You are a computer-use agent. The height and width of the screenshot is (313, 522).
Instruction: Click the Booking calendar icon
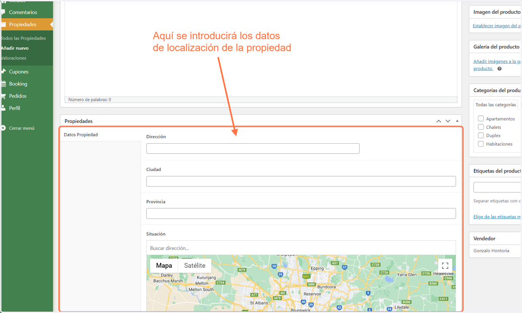(3, 84)
